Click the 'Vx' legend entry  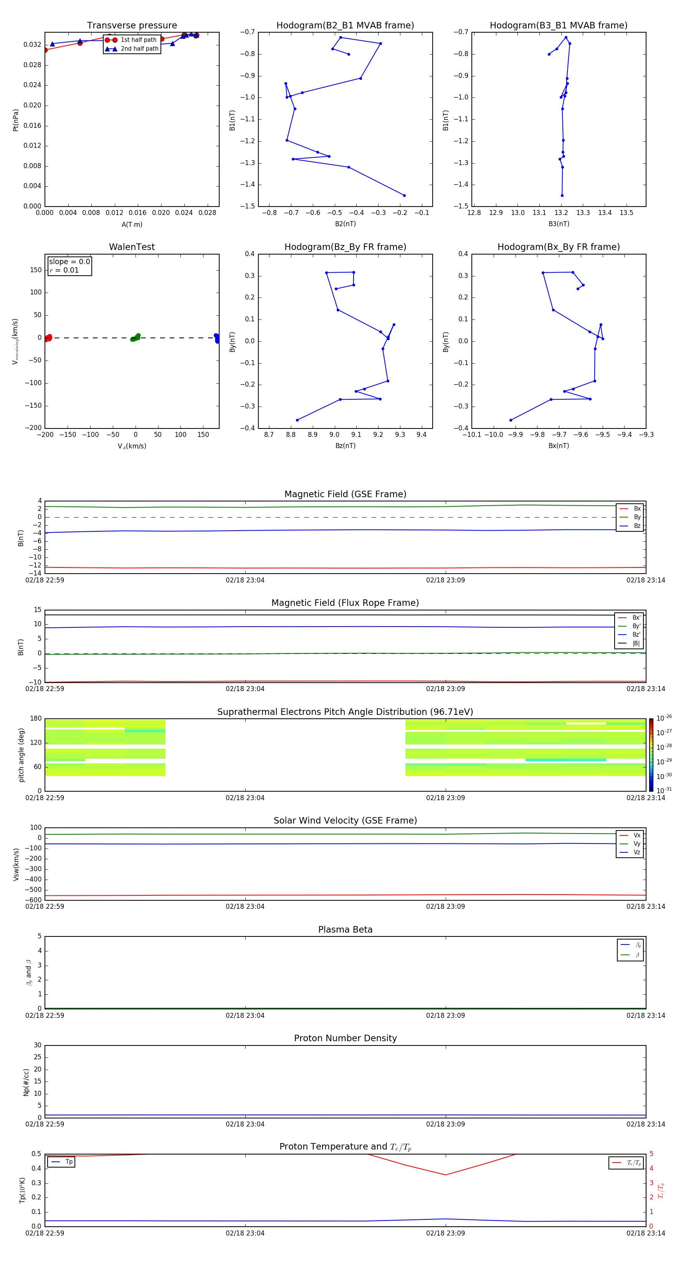pyautogui.click(x=630, y=835)
